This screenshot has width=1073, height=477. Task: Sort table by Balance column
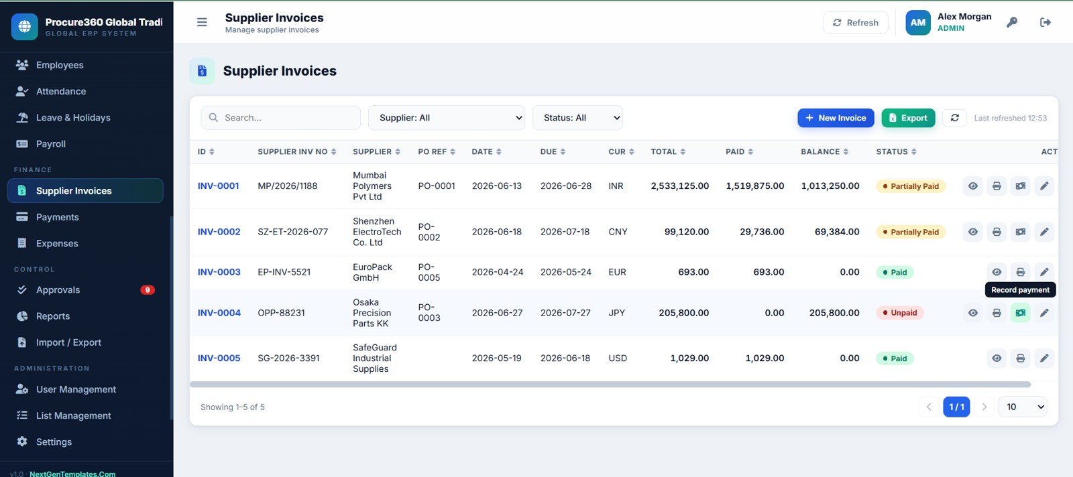click(825, 152)
